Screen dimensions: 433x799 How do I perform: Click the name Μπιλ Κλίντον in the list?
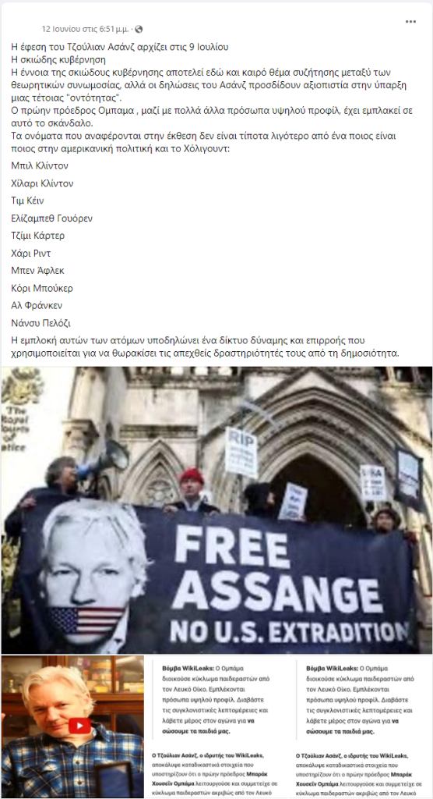click(x=40, y=165)
